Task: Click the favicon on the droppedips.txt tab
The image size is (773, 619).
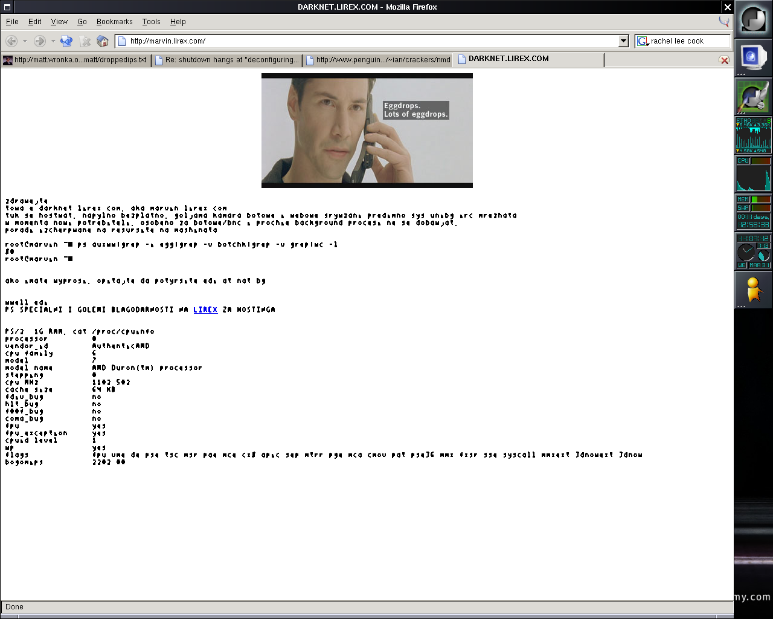Action: 8,60
